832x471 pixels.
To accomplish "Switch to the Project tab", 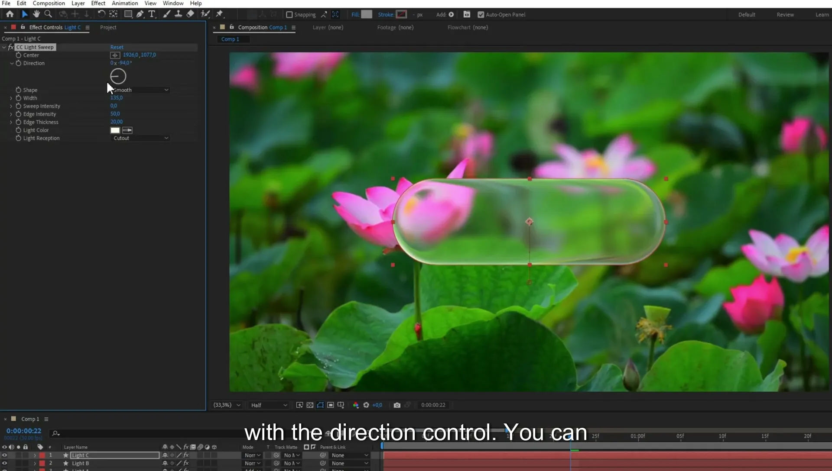I will click(x=108, y=27).
